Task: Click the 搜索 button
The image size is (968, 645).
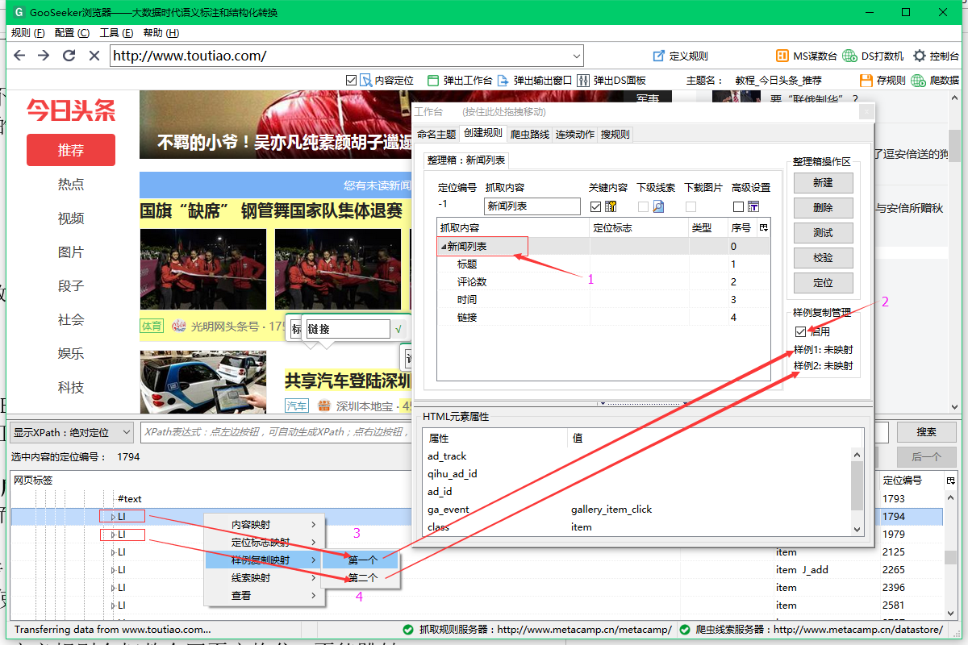Action: coord(926,433)
